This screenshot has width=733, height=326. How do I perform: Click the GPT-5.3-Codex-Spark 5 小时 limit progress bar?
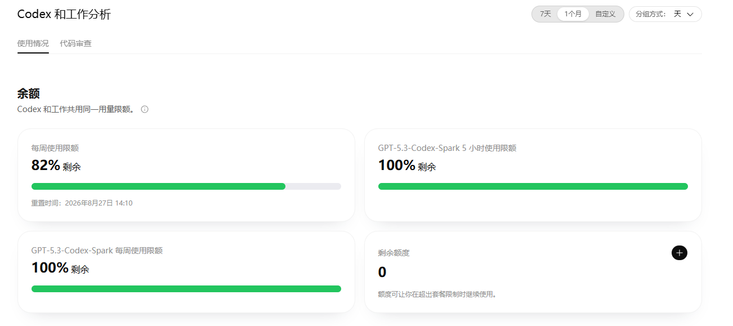pos(533,186)
